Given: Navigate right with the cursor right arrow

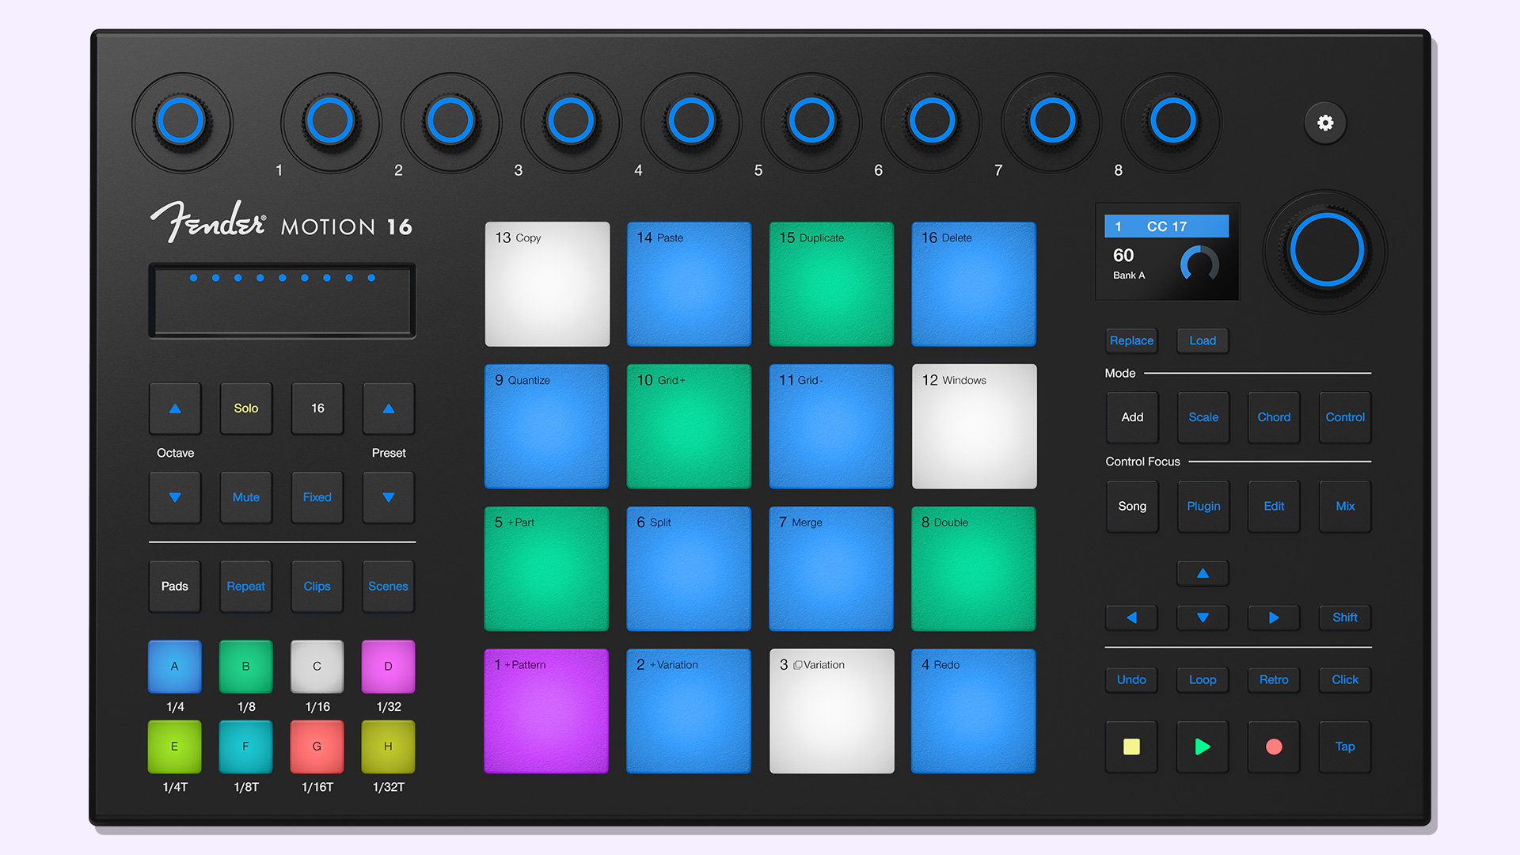Looking at the screenshot, I should pyautogui.click(x=1274, y=617).
